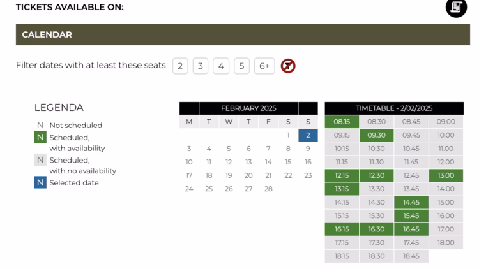Screen dimensions: 479x269
Task: Filter dates with at least 3 seats
Action: [x=201, y=66]
